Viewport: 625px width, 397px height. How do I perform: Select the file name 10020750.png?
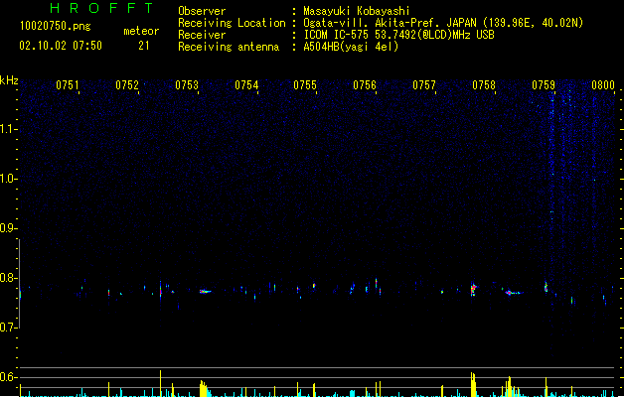[x=55, y=26]
